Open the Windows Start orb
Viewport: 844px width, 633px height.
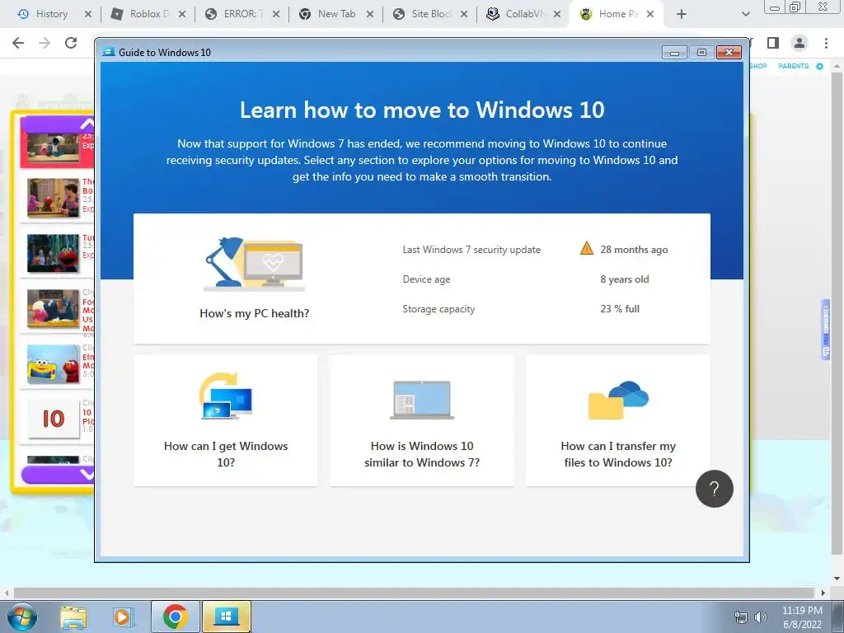(x=21, y=617)
